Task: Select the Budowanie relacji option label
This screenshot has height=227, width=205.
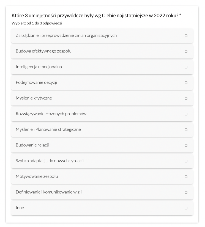Action: 32,145
